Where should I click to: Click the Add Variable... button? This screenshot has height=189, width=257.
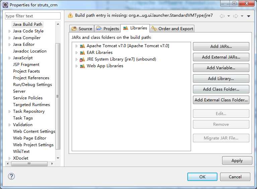pyautogui.click(x=221, y=68)
